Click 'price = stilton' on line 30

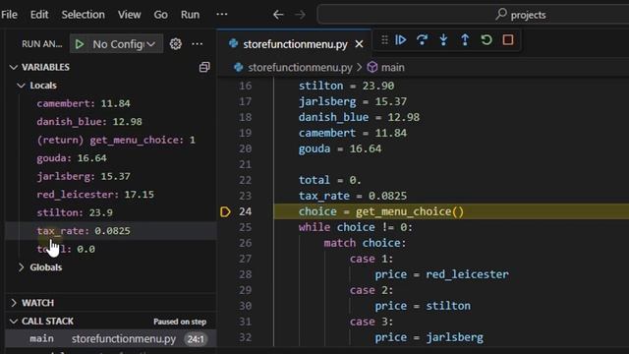click(x=423, y=306)
